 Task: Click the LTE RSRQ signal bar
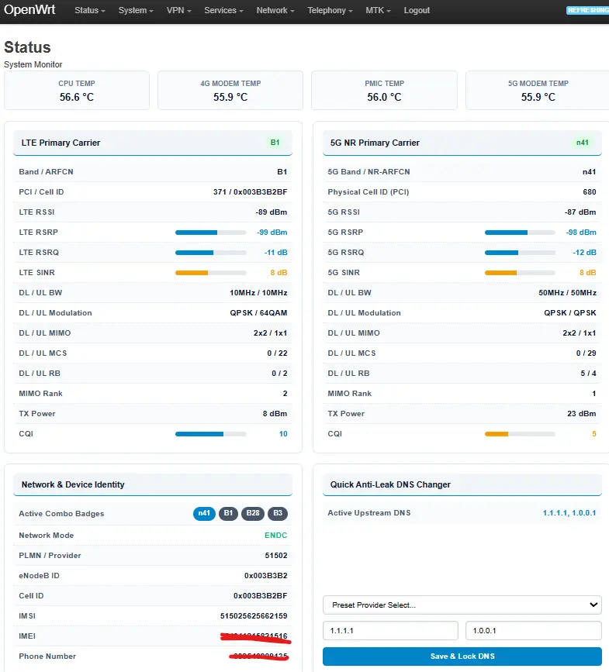210,253
